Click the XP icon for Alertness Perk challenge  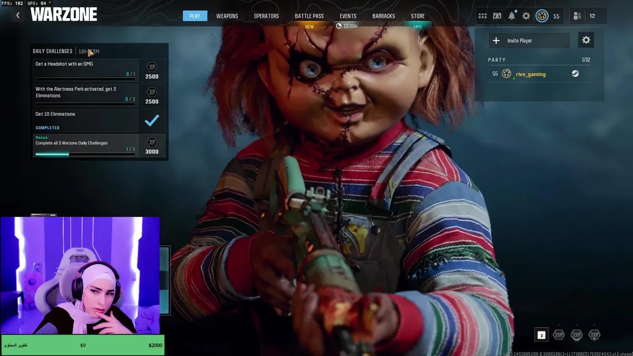pos(152,92)
